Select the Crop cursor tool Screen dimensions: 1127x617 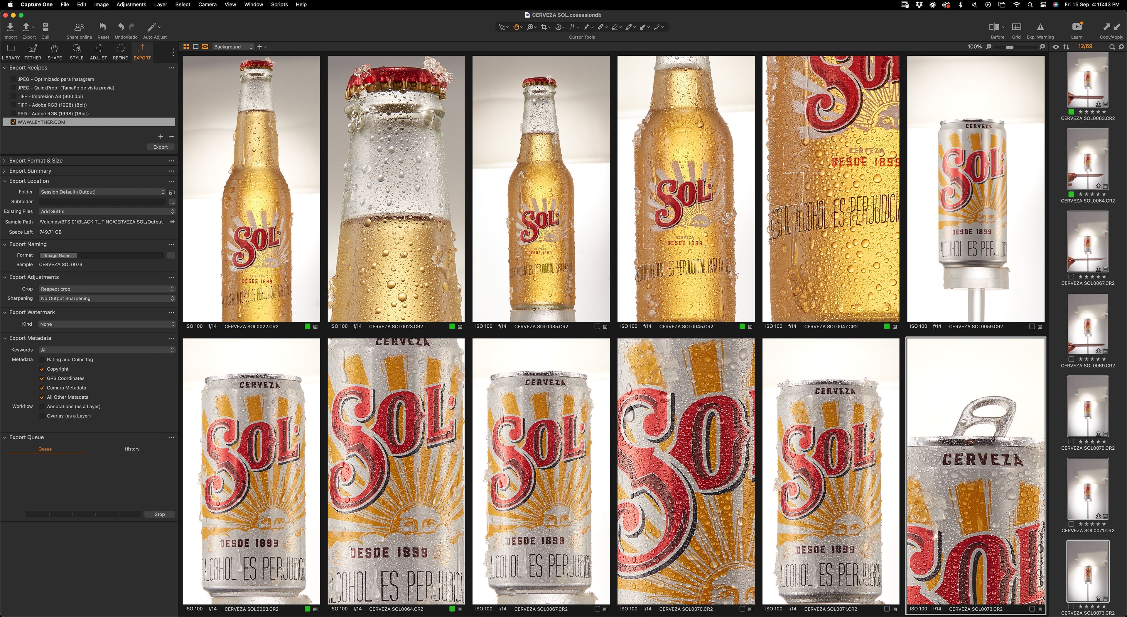coord(544,27)
